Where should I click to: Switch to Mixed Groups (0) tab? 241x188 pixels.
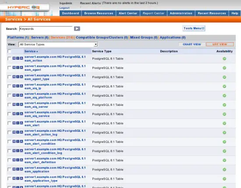coord(144,37)
